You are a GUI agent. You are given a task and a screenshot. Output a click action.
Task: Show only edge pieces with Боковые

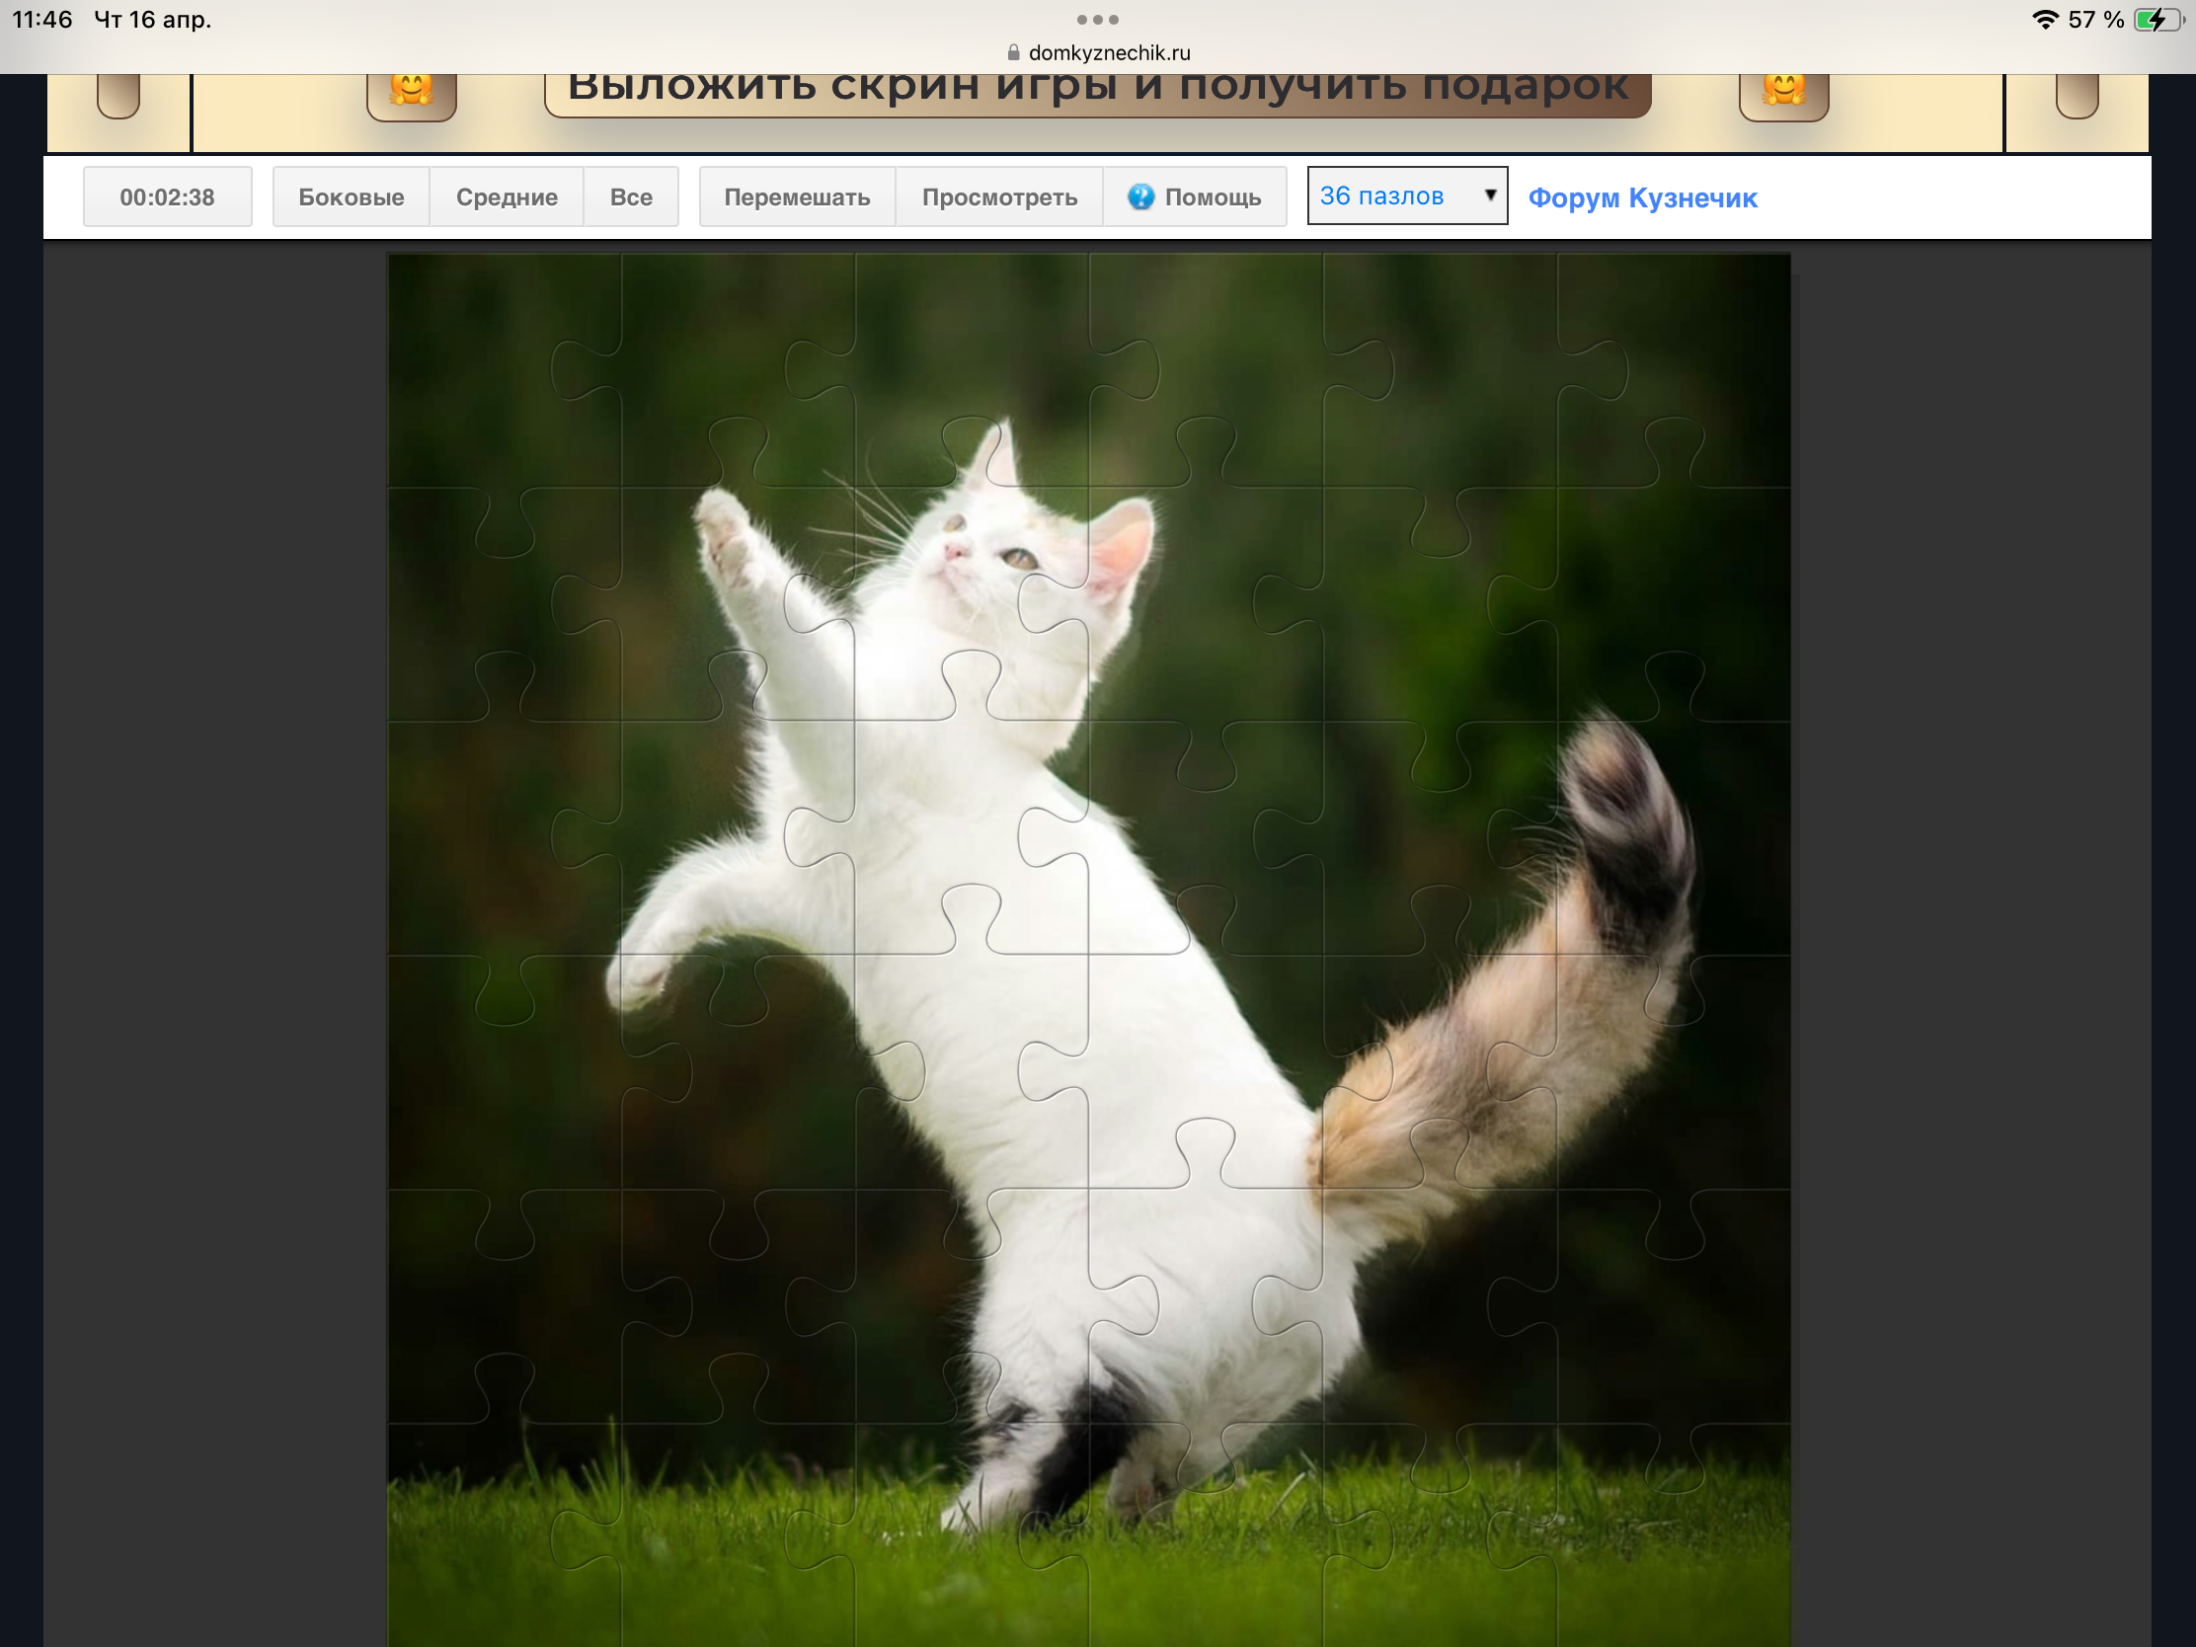pos(351,196)
